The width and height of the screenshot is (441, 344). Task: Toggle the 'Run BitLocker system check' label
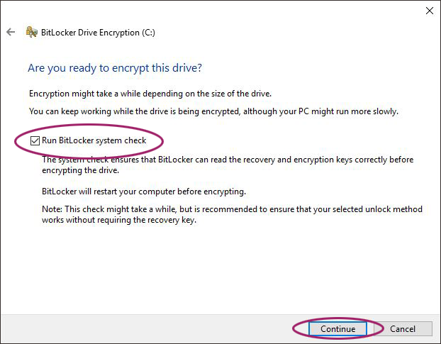(94, 140)
